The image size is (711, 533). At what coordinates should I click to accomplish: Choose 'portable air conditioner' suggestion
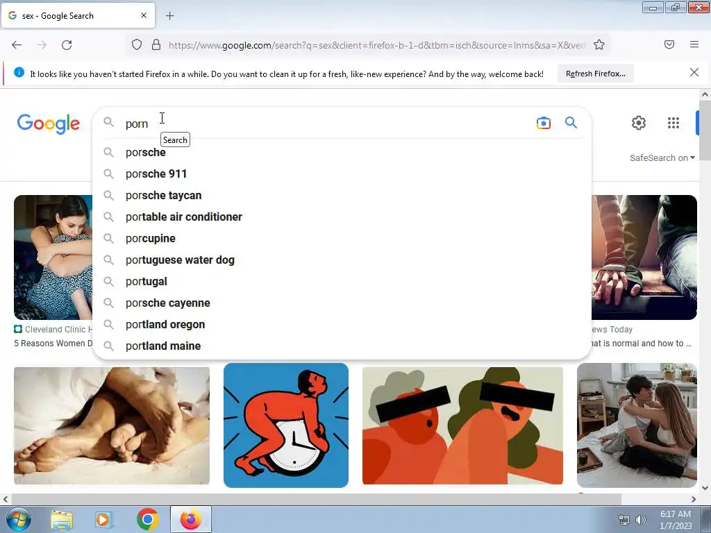pos(342,217)
